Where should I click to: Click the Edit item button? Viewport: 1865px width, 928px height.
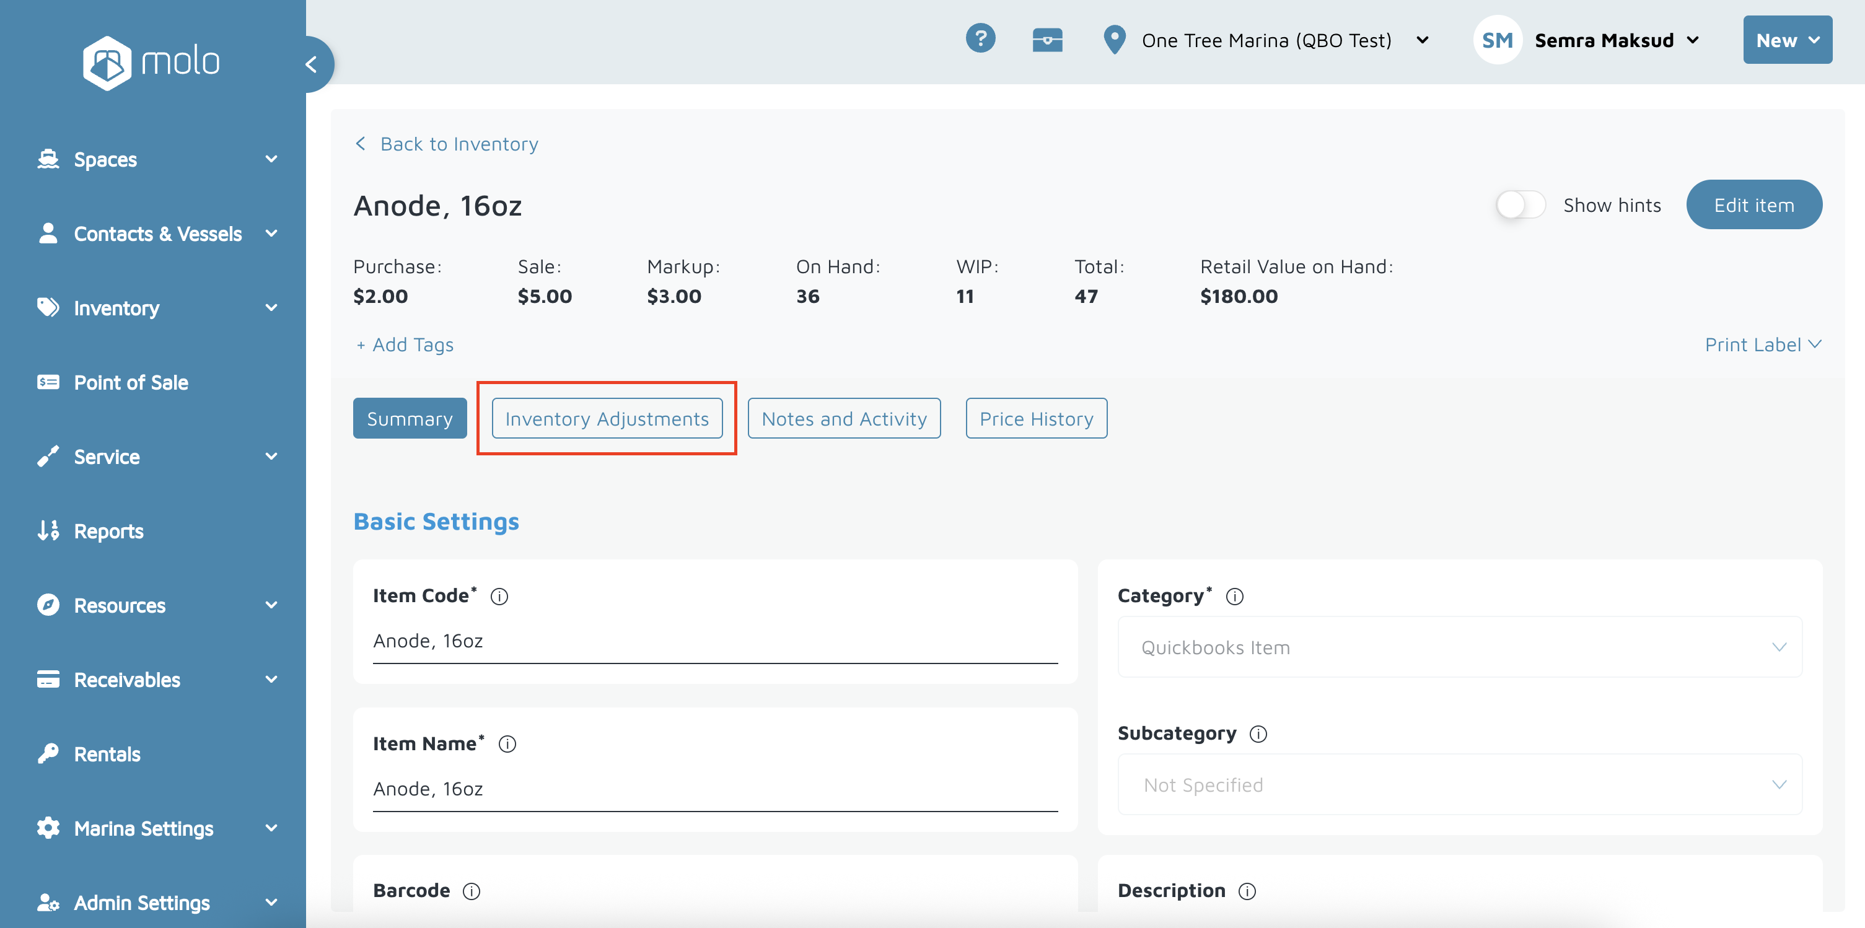(x=1753, y=205)
